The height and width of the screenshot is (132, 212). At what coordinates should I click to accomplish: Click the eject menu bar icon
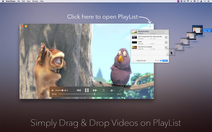click(x=191, y=1)
